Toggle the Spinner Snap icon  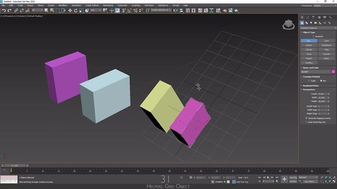[141, 10]
